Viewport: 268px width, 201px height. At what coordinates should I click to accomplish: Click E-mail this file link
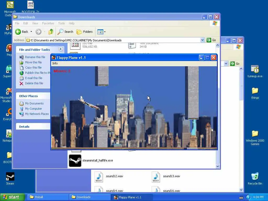coord(34,78)
